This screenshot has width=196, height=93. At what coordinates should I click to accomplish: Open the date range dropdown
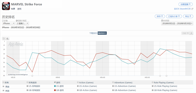click(x=177, y=23)
